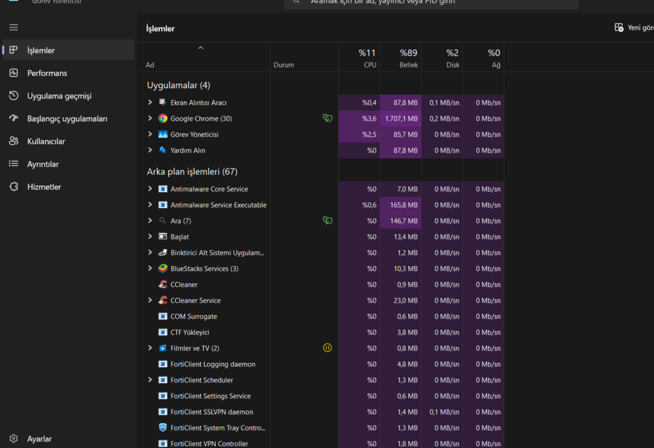Click the yellow suspended icon for Filmler ve TV
Image resolution: width=654 pixels, height=448 pixels.
[327, 348]
